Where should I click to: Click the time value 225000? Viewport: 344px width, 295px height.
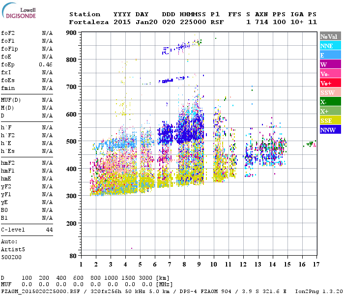pos(193,22)
